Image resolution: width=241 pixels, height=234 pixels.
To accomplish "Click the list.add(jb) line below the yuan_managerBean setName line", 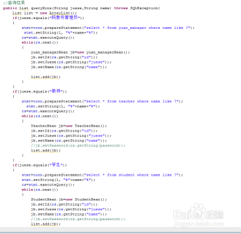I will click(x=46, y=77).
